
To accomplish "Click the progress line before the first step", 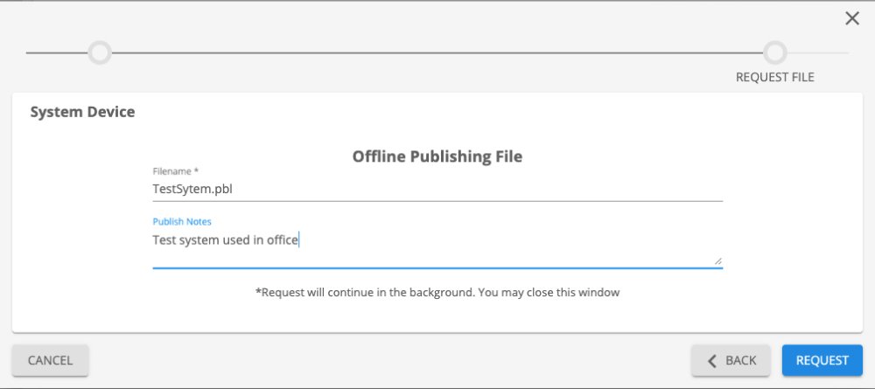I will tap(56, 53).
